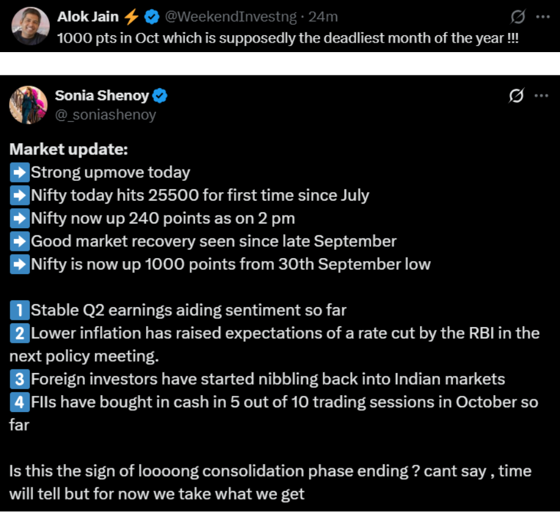Click Sonia Shenoy's blue verified checkmark
The width and height of the screenshot is (560, 512).
point(160,95)
